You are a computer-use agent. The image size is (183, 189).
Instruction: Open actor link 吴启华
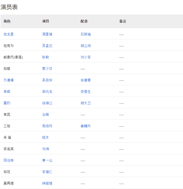(47, 80)
